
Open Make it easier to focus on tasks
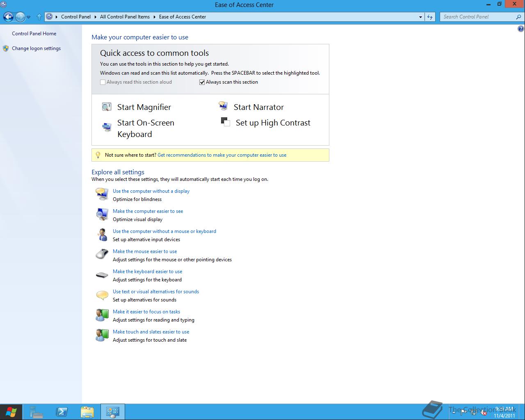click(146, 312)
